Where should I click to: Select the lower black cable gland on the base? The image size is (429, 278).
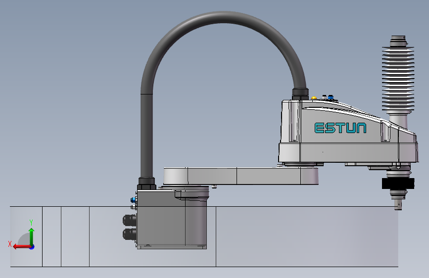[130, 234]
